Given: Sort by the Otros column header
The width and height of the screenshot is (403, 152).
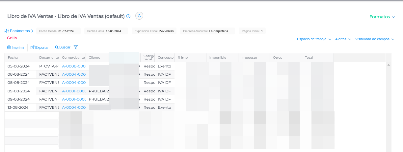Looking at the screenshot, I should point(286,58).
